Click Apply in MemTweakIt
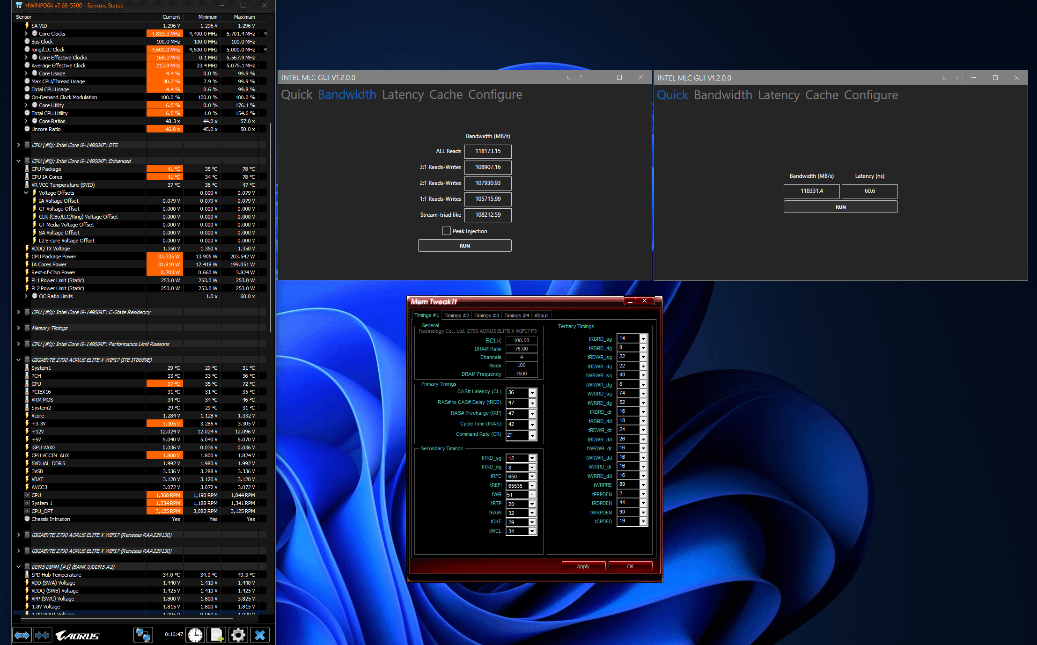This screenshot has width=1037, height=645. (x=583, y=566)
